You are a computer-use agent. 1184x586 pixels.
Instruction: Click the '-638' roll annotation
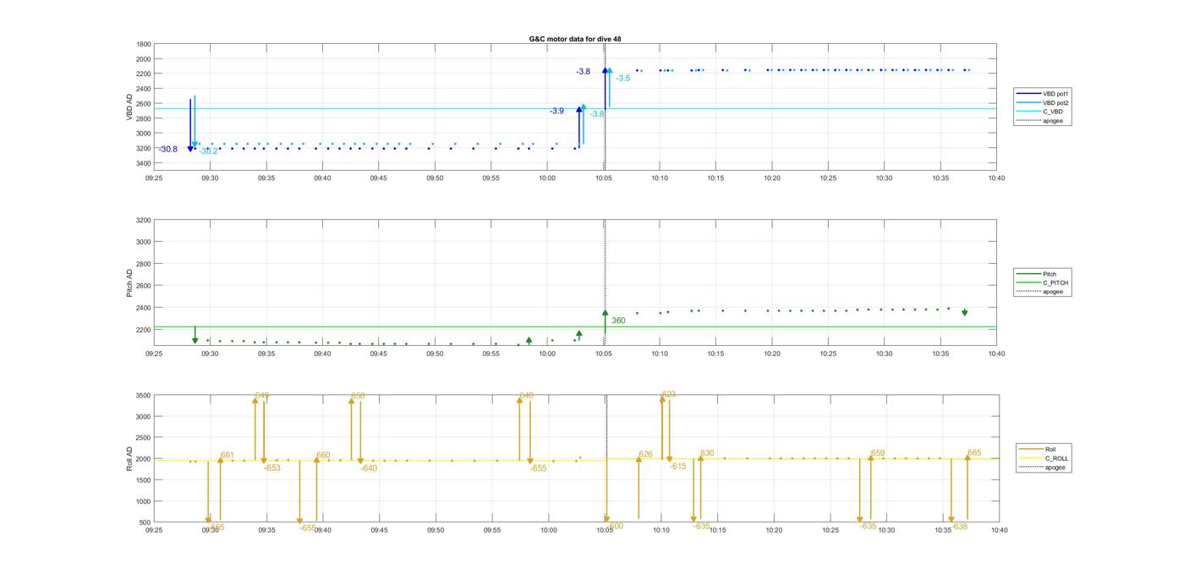pos(960,526)
